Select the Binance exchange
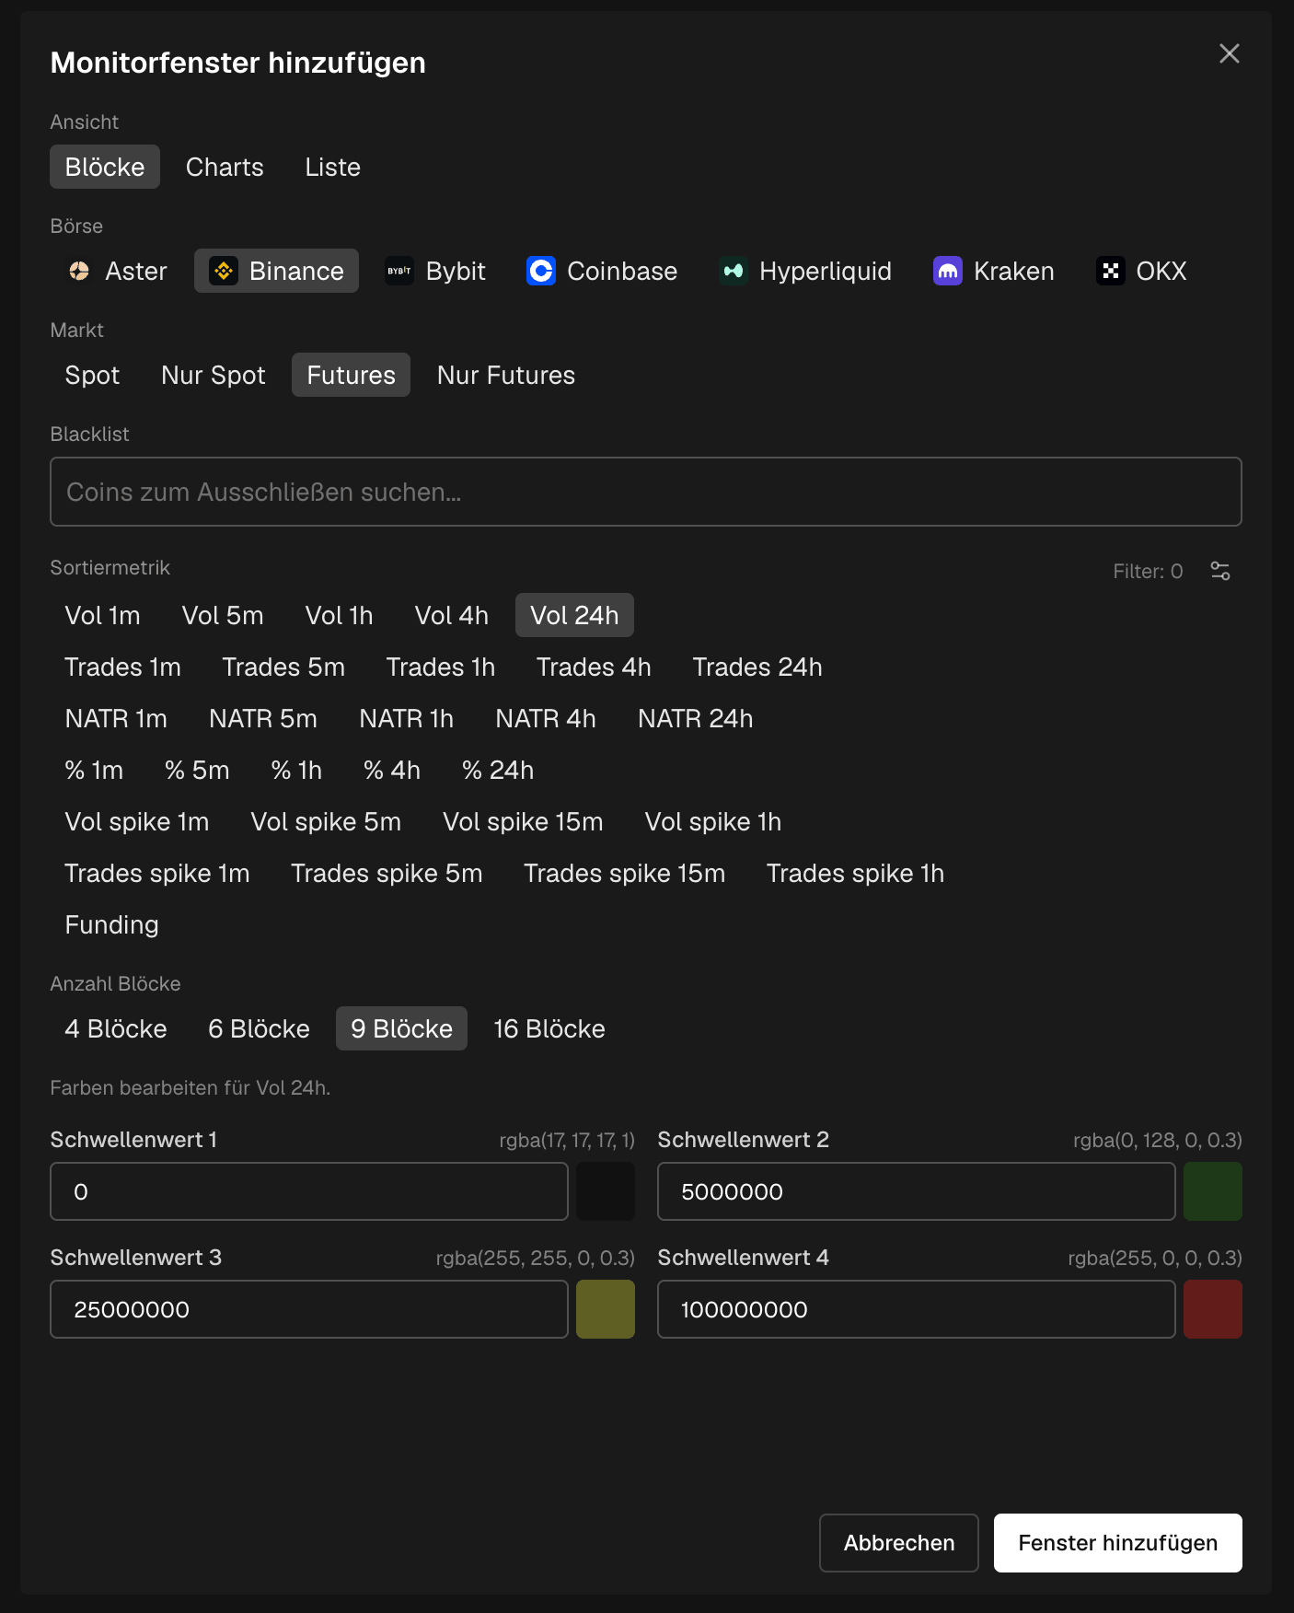This screenshot has width=1294, height=1613. pos(276,271)
